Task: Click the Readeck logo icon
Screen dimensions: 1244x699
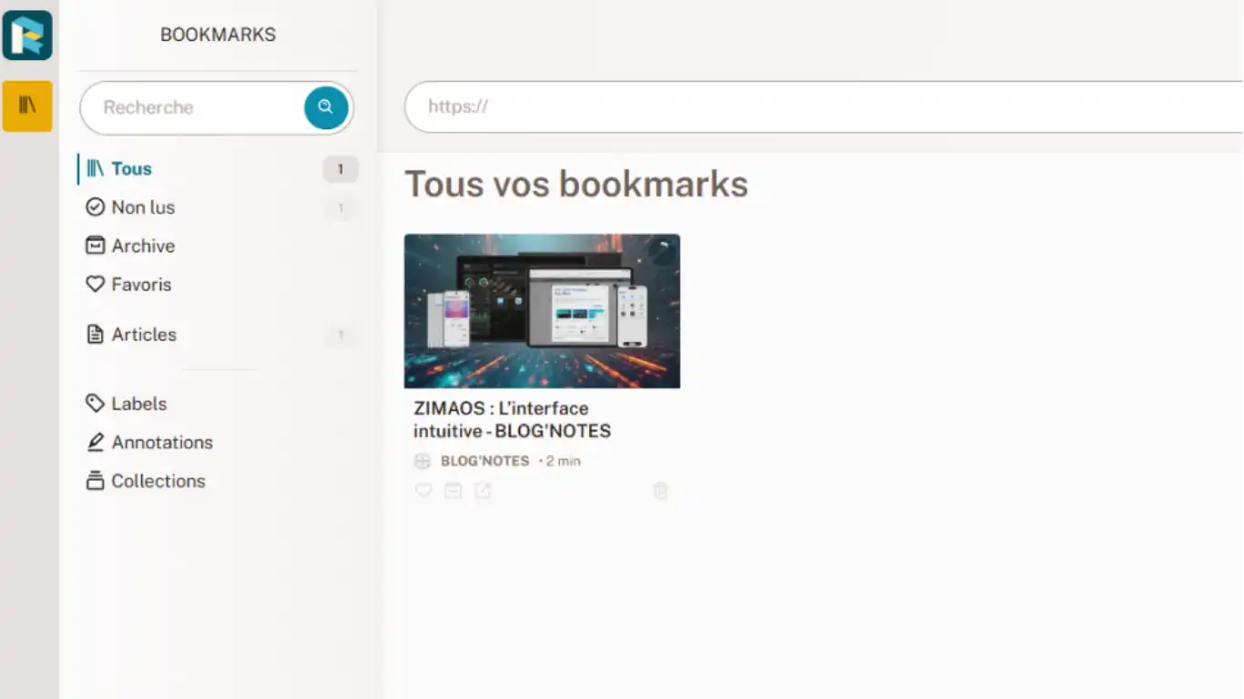Action: 27,35
